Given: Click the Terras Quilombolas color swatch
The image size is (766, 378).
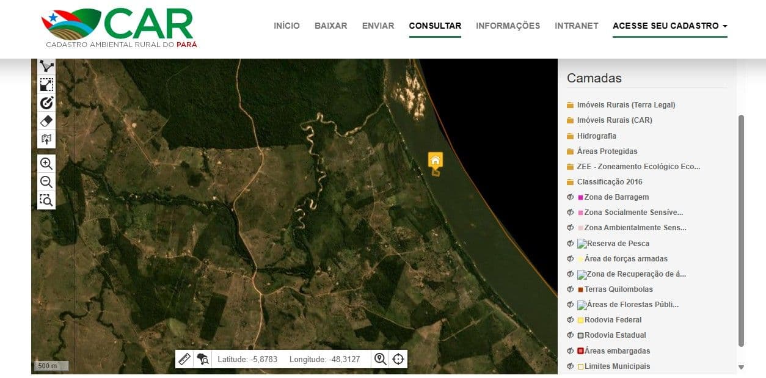Looking at the screenshot, I should (x=580, y=289).
